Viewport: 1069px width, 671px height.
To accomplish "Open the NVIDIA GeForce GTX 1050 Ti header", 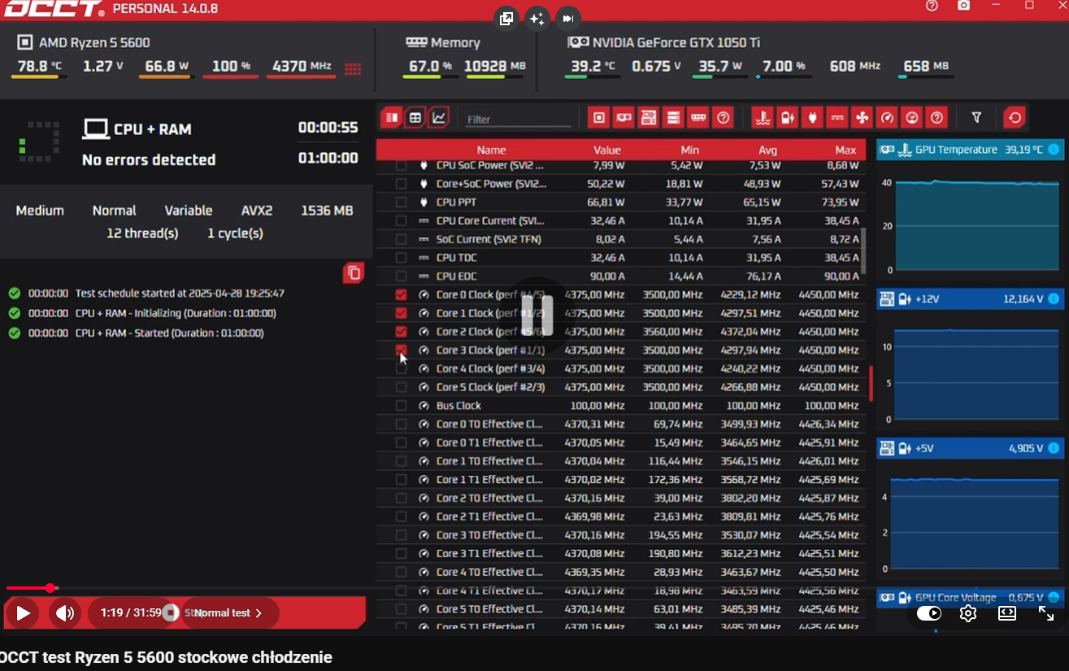I will [x=664, y=42].
